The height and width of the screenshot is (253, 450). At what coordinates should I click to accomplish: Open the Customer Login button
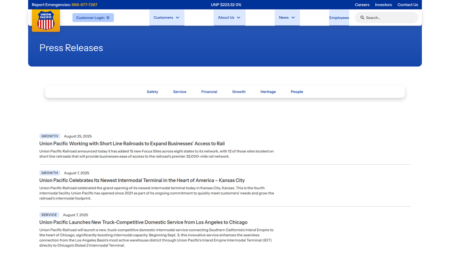tap(93, 18)
